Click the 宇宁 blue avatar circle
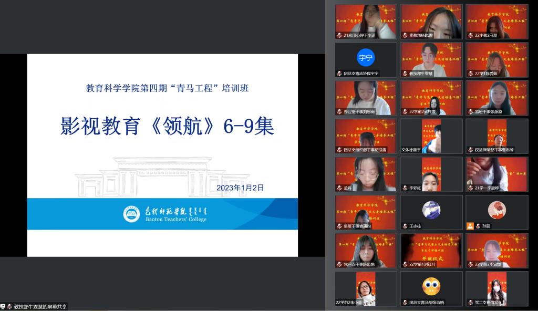 365,57
